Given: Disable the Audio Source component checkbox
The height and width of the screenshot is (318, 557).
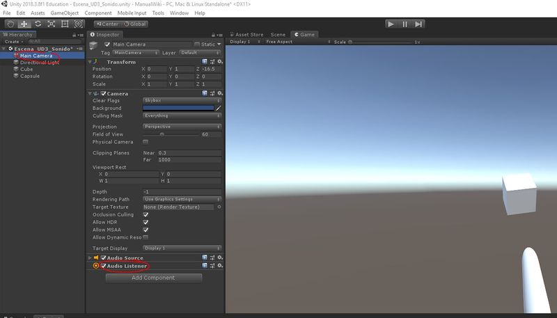Looking at the screenshot, I should point(103,257).
